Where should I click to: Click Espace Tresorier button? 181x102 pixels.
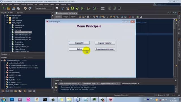pos(105,43)
